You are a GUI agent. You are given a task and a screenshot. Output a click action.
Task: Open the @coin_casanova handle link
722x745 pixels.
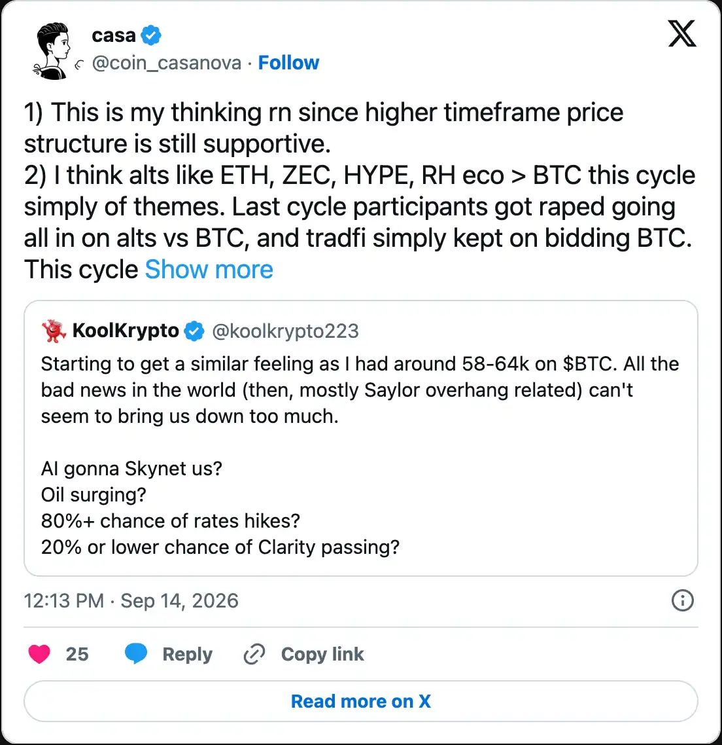tap(167, 64)
